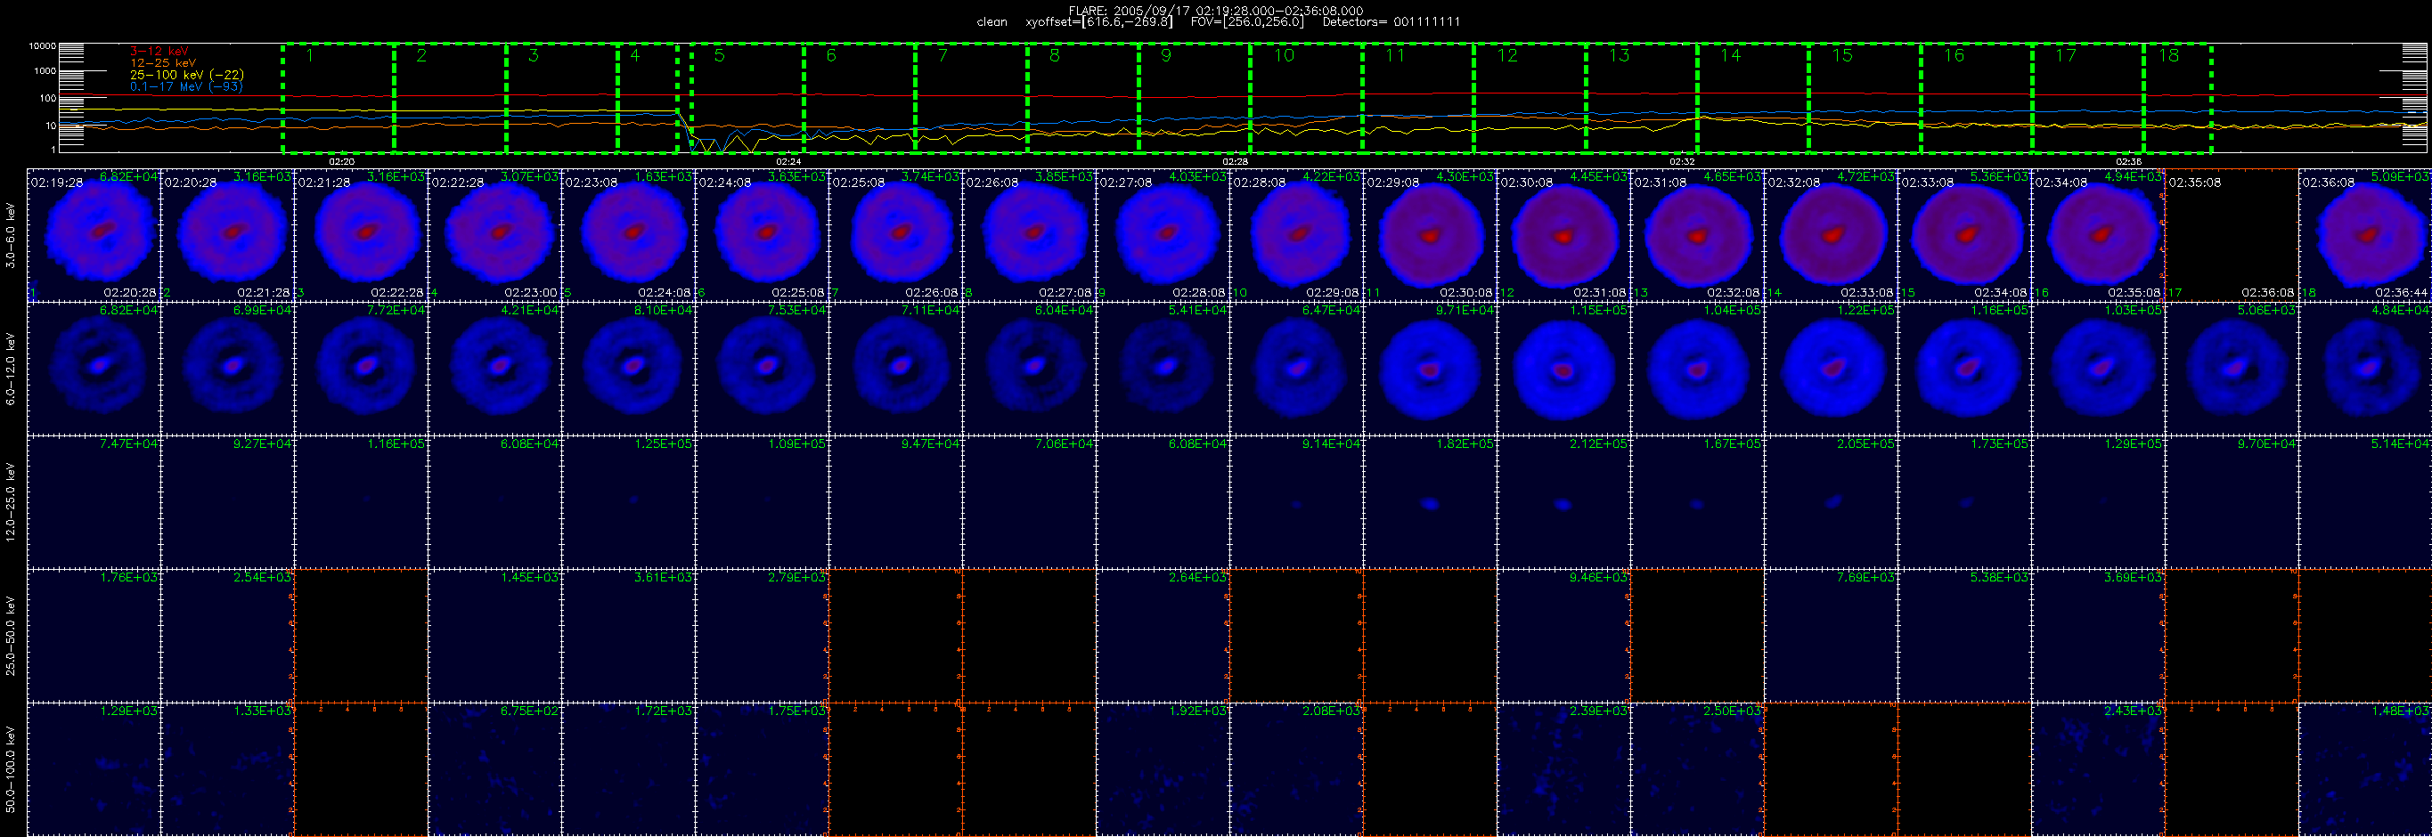This screenshot has width=2432, height=837.
Task: Open the 12.0-25.0 keV image with peak 2.05E+05
Action: coord(1831,502)
